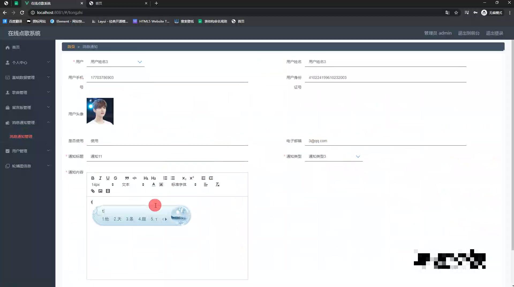The width and height of the screenshot is (514, 287).
Task: Click the 用户手机号 input field
Action: click(167, 77)
